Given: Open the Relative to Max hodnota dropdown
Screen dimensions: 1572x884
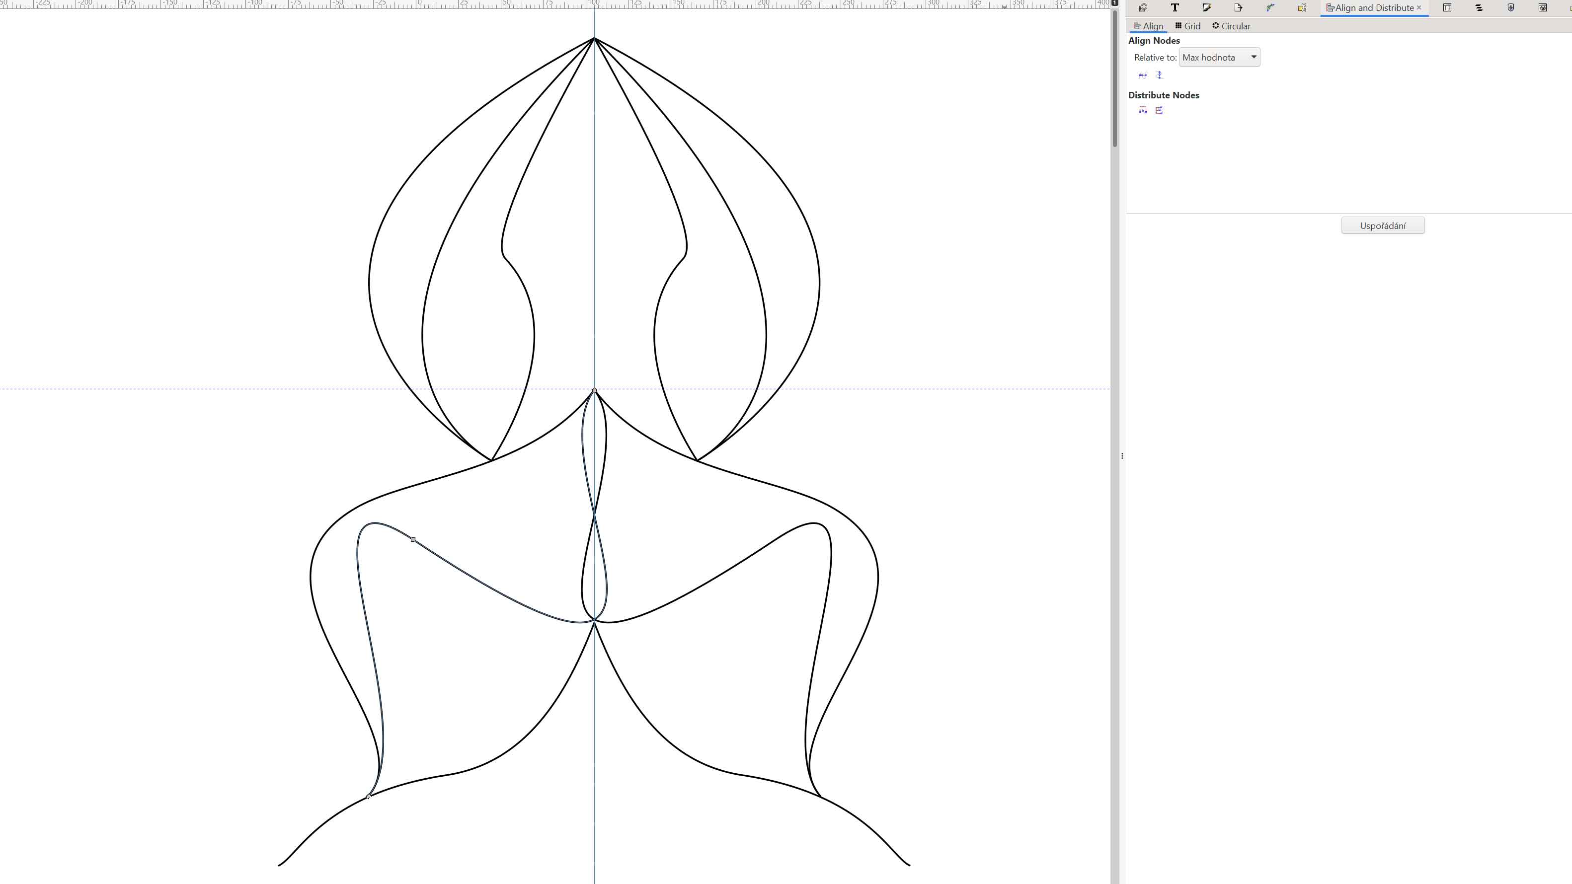Looking at the screenshot, I should [x=1219, y=57].
